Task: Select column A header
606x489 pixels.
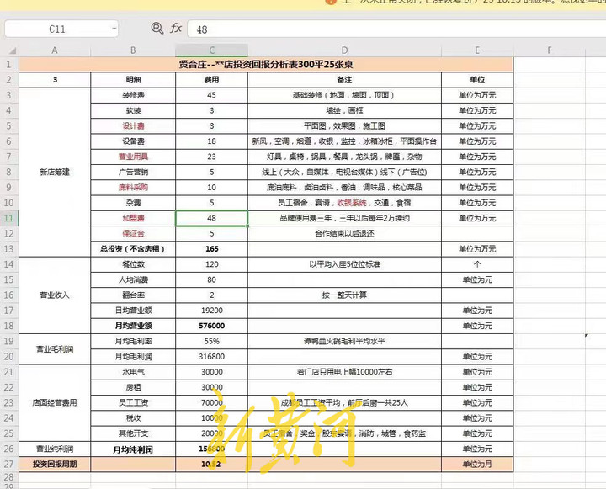Action: (x=55, y=50)
